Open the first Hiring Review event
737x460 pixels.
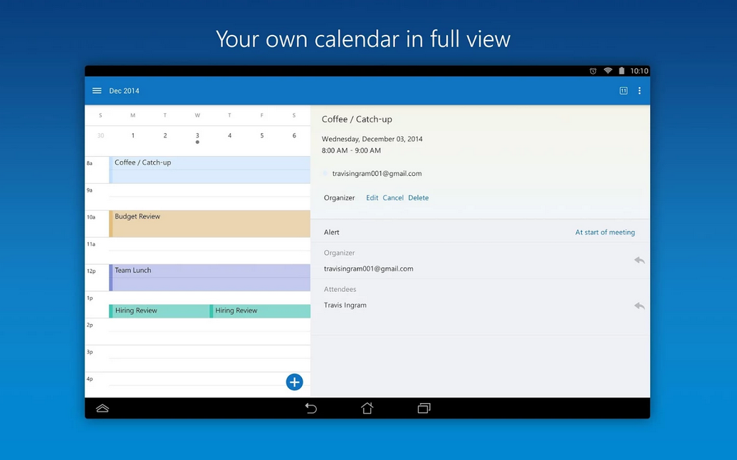tap(159, 311)
